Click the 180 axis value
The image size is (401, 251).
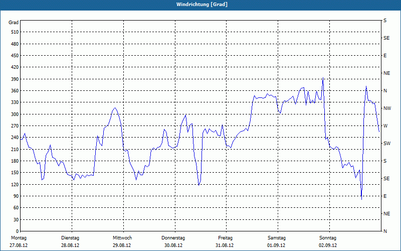(15, 161)
